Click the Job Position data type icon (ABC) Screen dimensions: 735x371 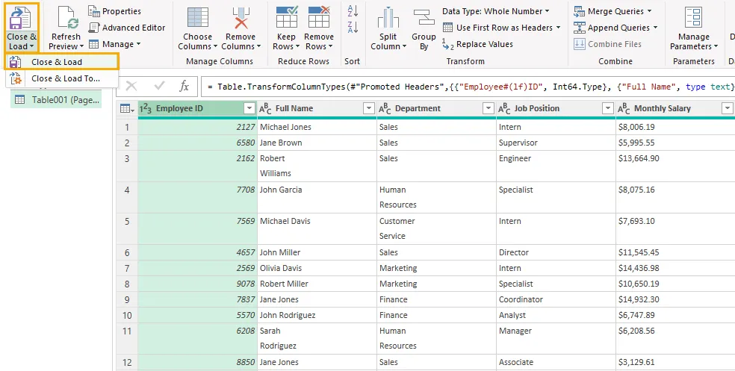504,109
